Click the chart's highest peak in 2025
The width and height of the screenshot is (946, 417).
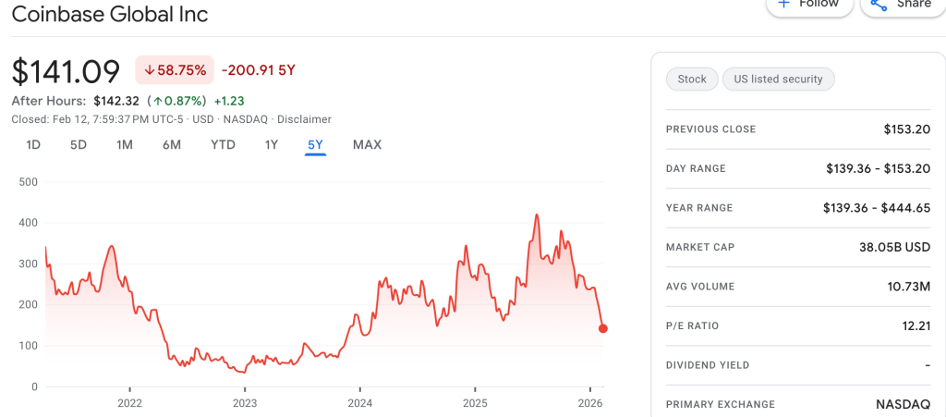tap(537, 215)
